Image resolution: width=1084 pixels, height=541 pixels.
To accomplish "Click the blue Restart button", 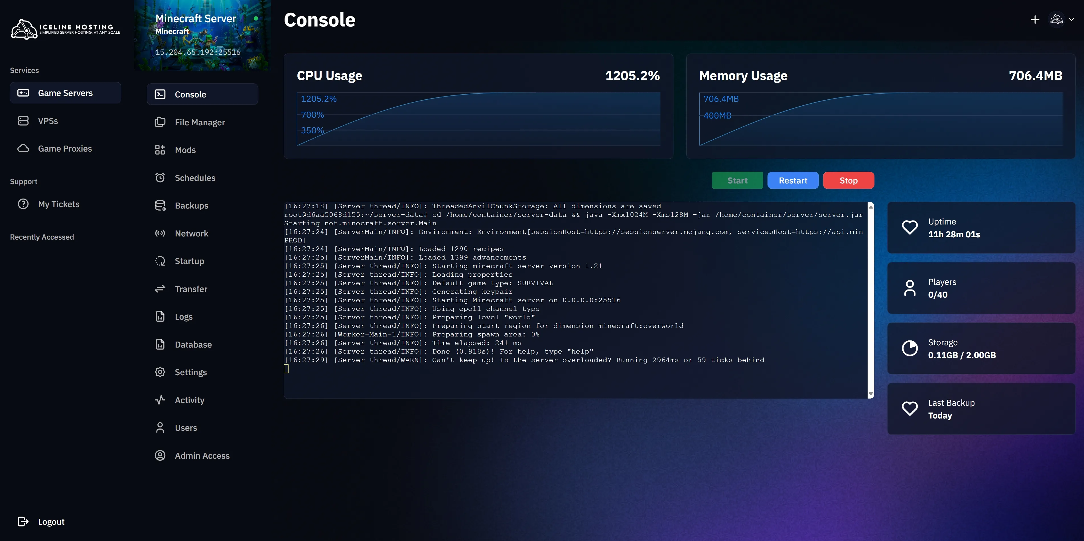I will coord(793,180).
